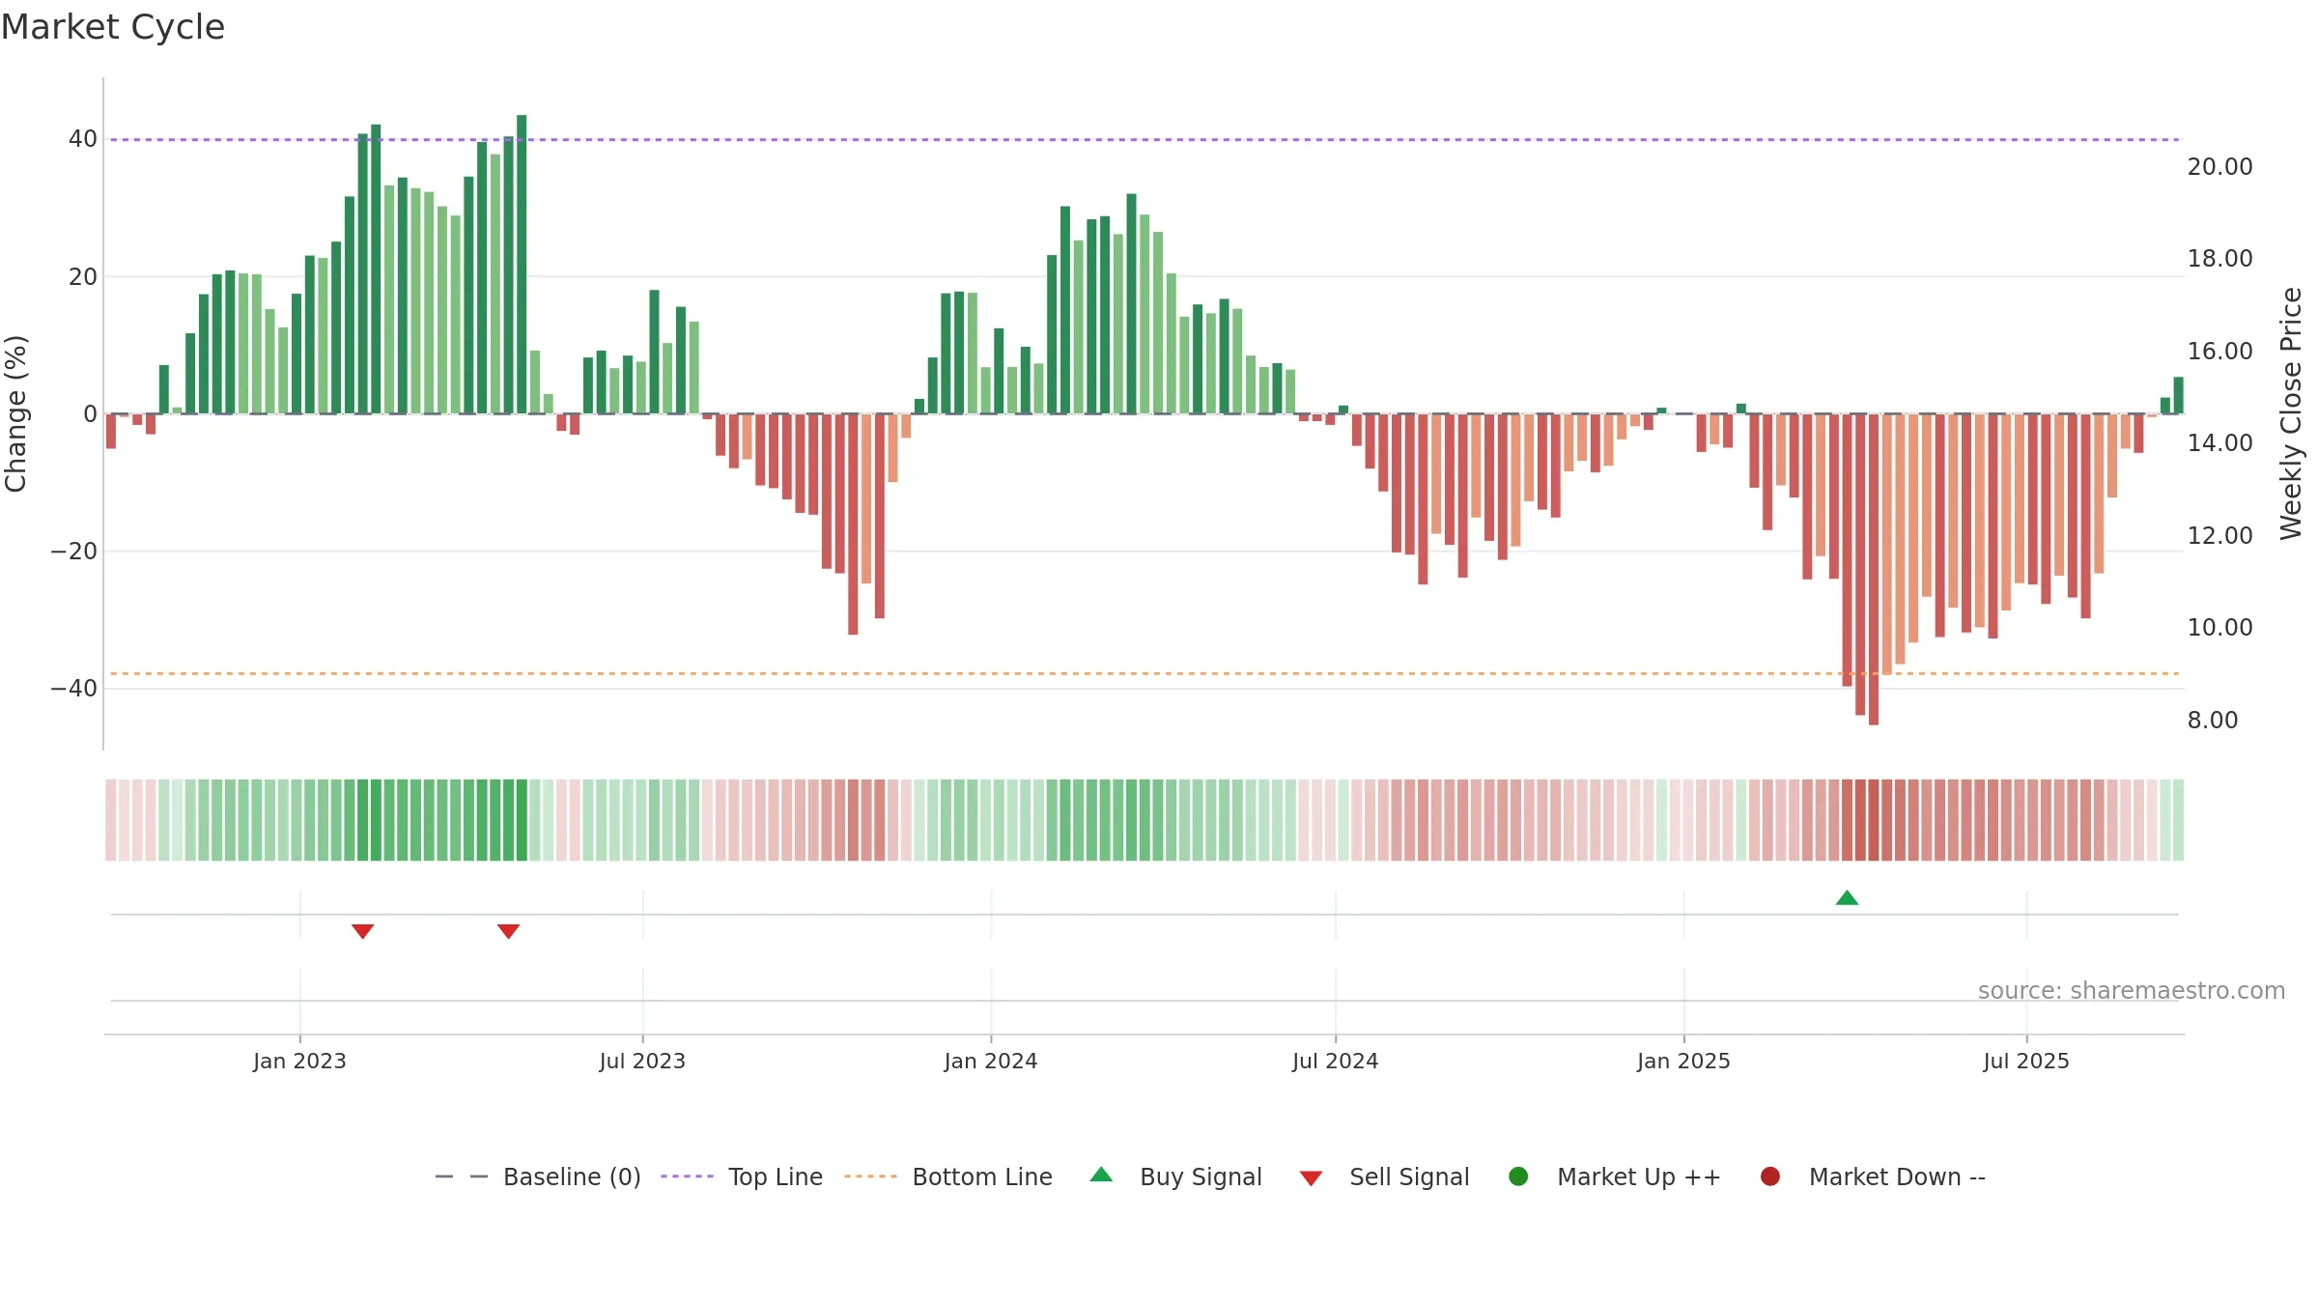Click the Jan 2023 axis label
Screen dimensions: 2318x1304
(x=299, y=1062)
